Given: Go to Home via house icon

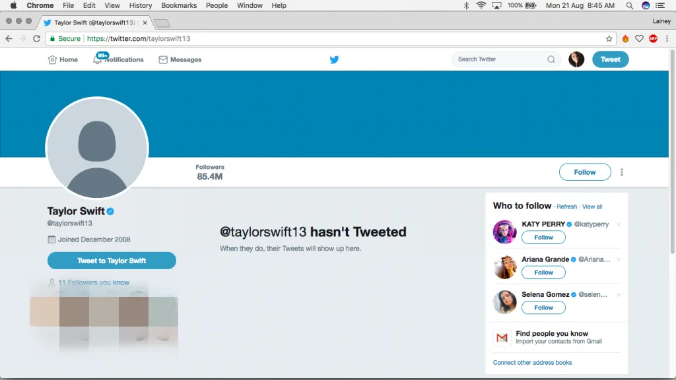Looking at the screenshot, I should click(53, 60).
